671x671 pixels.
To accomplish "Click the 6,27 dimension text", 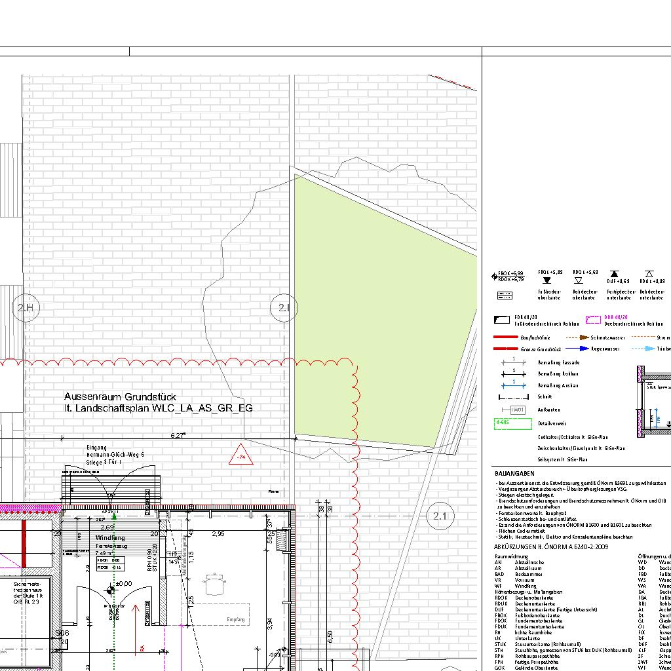I will pos(178,434).
